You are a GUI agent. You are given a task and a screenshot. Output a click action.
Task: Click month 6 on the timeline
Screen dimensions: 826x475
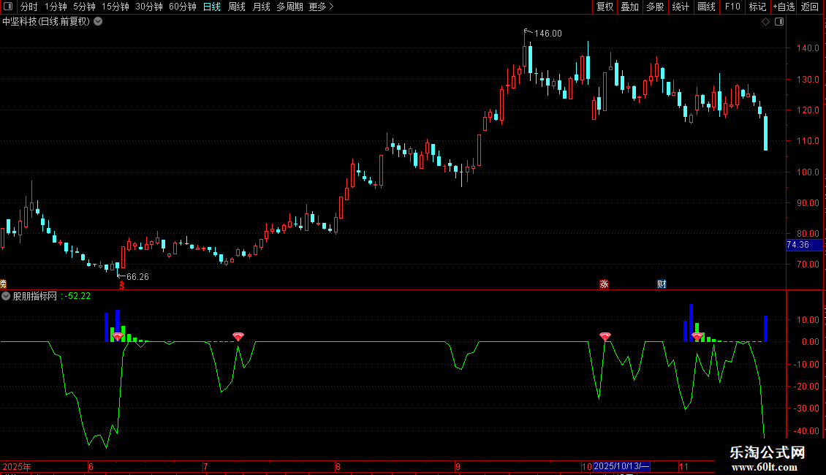tap(91, 466)
